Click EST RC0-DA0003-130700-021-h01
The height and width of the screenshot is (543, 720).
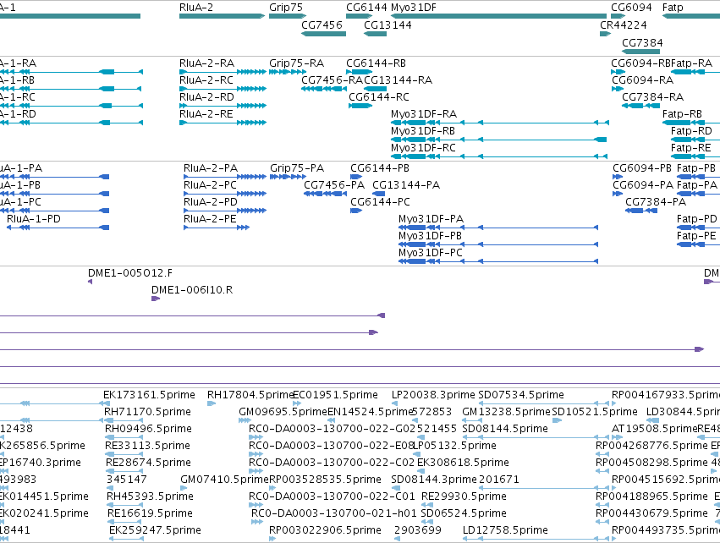click(x=334, y=513)
